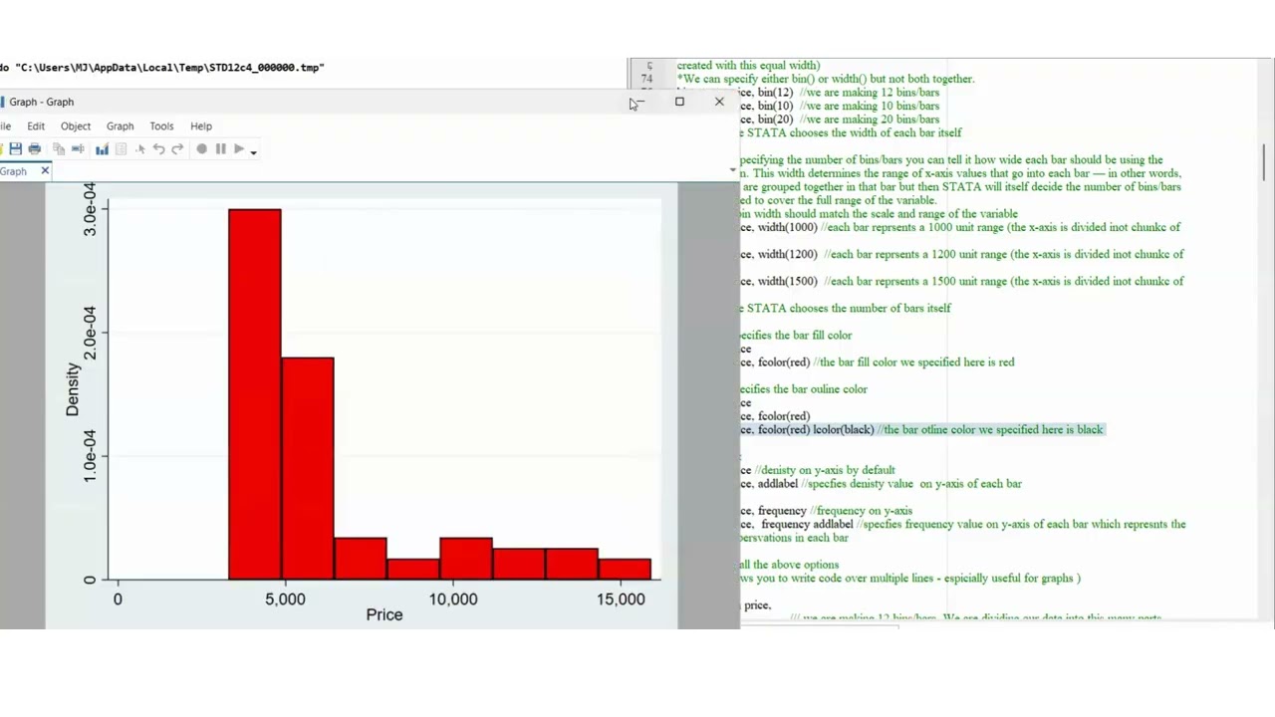The height and width of the screenshot is (717, 1275).
Task: Open the dropdown arrow beside the play icon
Action: pos(253,152)
